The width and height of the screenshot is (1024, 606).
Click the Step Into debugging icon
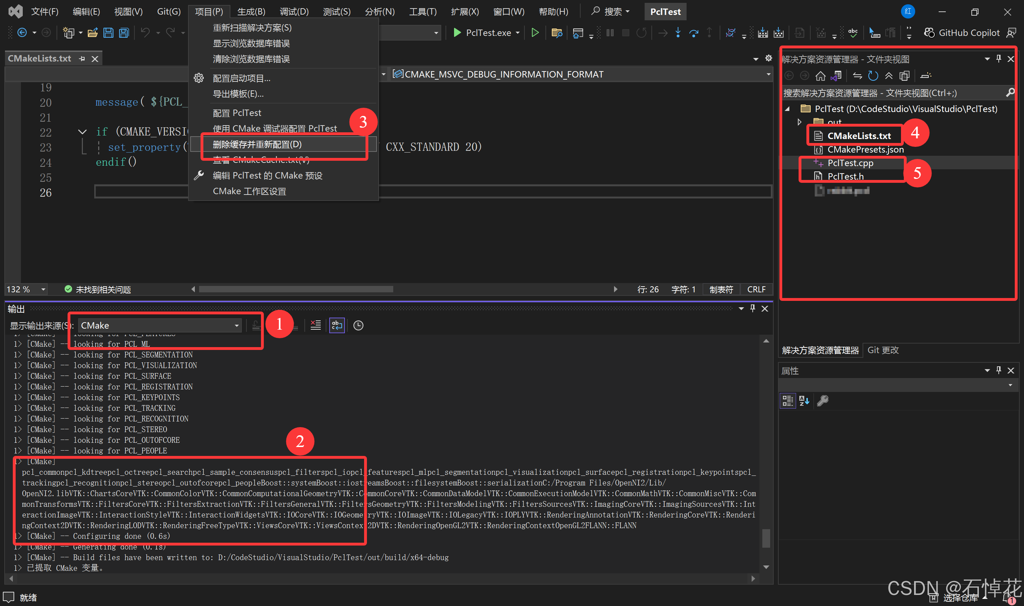(678, 33)
